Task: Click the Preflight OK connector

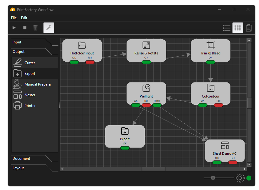Action: (136, 105)
